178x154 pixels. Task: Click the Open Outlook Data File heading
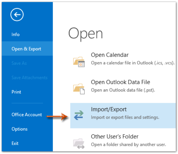(x=120, y=82)
